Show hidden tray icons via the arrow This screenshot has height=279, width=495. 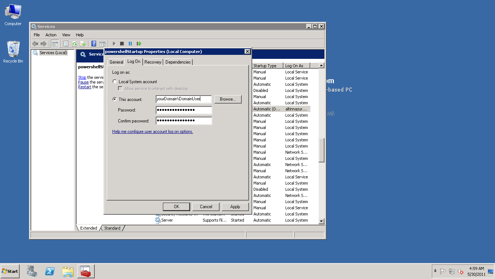(x=435, y=271)
